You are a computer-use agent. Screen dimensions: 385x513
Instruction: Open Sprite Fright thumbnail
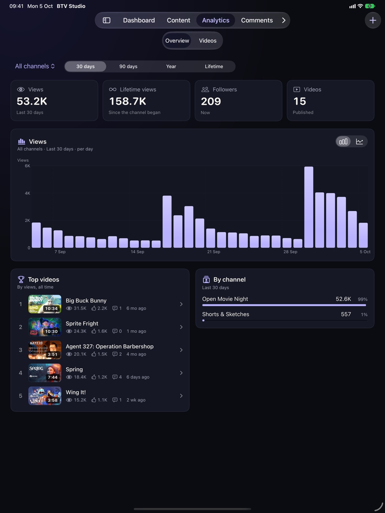[x=45, y=327]
